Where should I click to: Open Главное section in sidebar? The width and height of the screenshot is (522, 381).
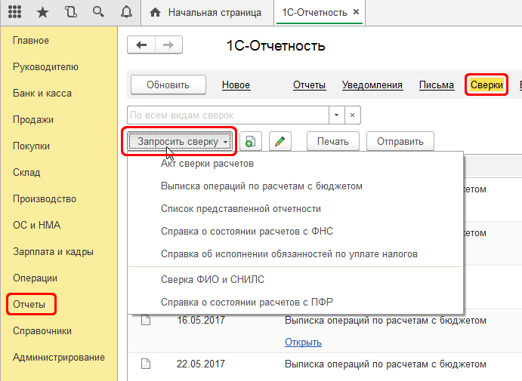point(31,41)
